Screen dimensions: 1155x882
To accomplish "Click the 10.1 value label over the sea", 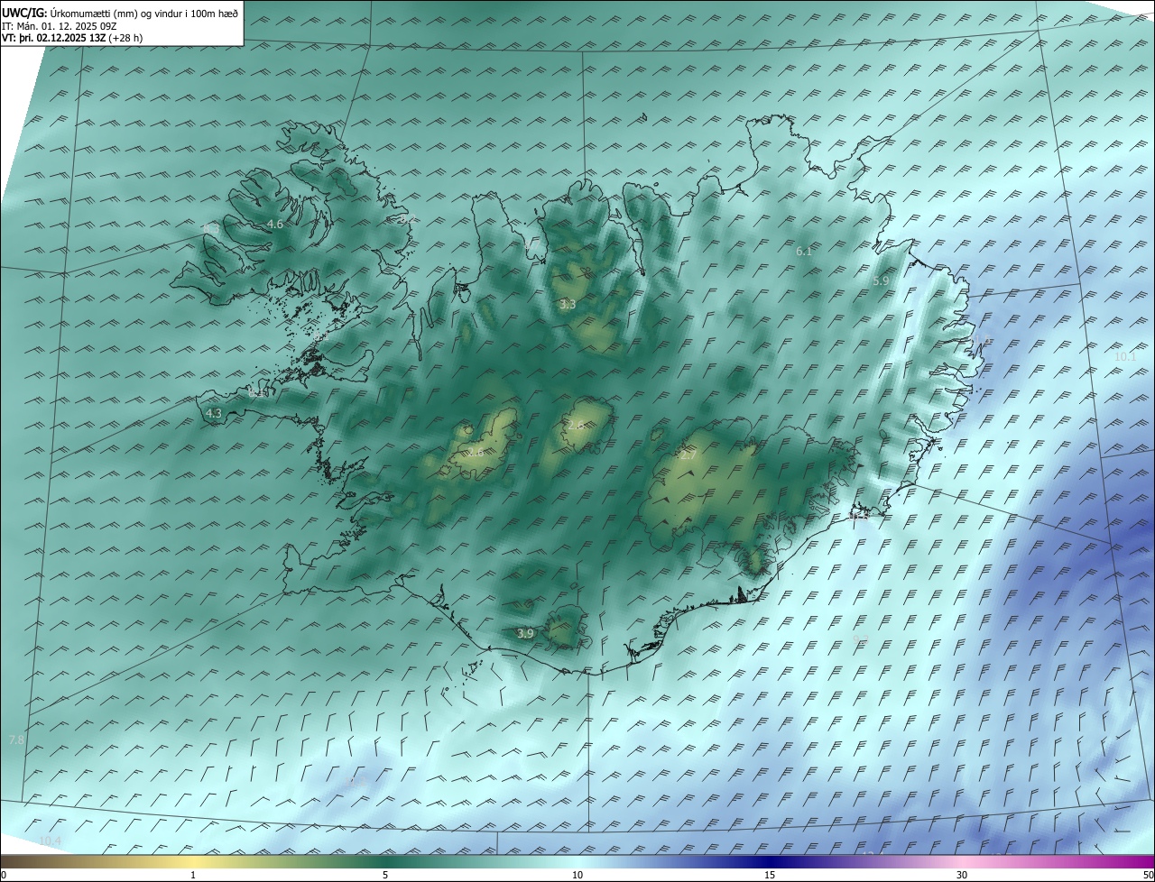I will pos(1125,357).
